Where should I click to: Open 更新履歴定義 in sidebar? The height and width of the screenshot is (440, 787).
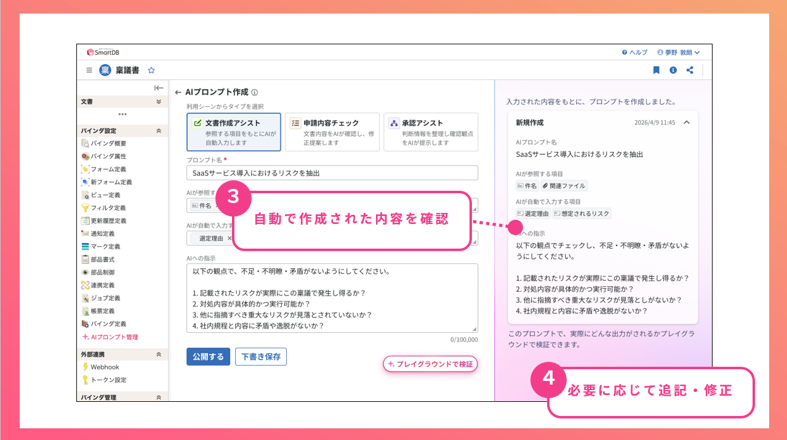[x=104, y=221]
